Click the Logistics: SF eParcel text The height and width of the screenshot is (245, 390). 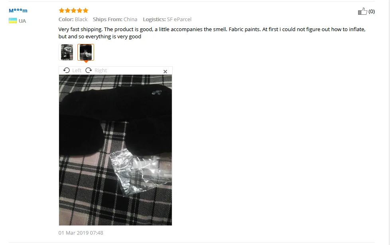(167, 20)
